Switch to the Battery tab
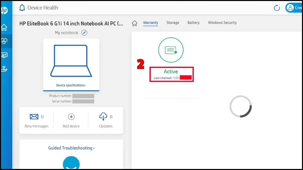303x170 pixels. [x=193, y=23]
